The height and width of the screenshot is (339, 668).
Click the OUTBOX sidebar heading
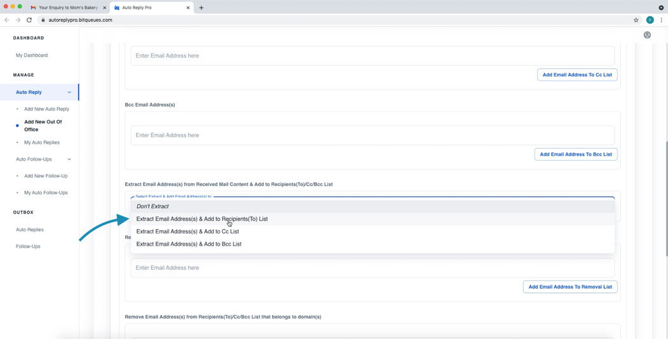pos(23,212)
